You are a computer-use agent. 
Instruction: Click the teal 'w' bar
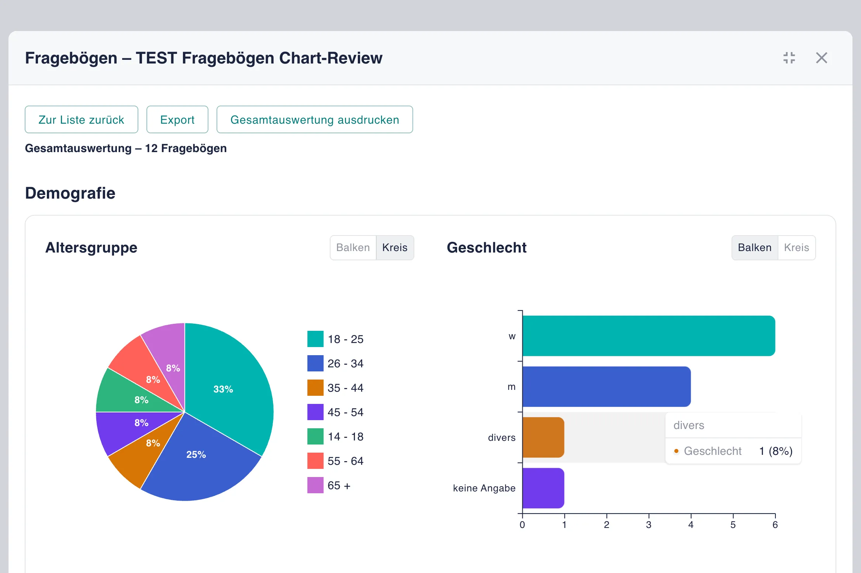[x=649, y=336]
